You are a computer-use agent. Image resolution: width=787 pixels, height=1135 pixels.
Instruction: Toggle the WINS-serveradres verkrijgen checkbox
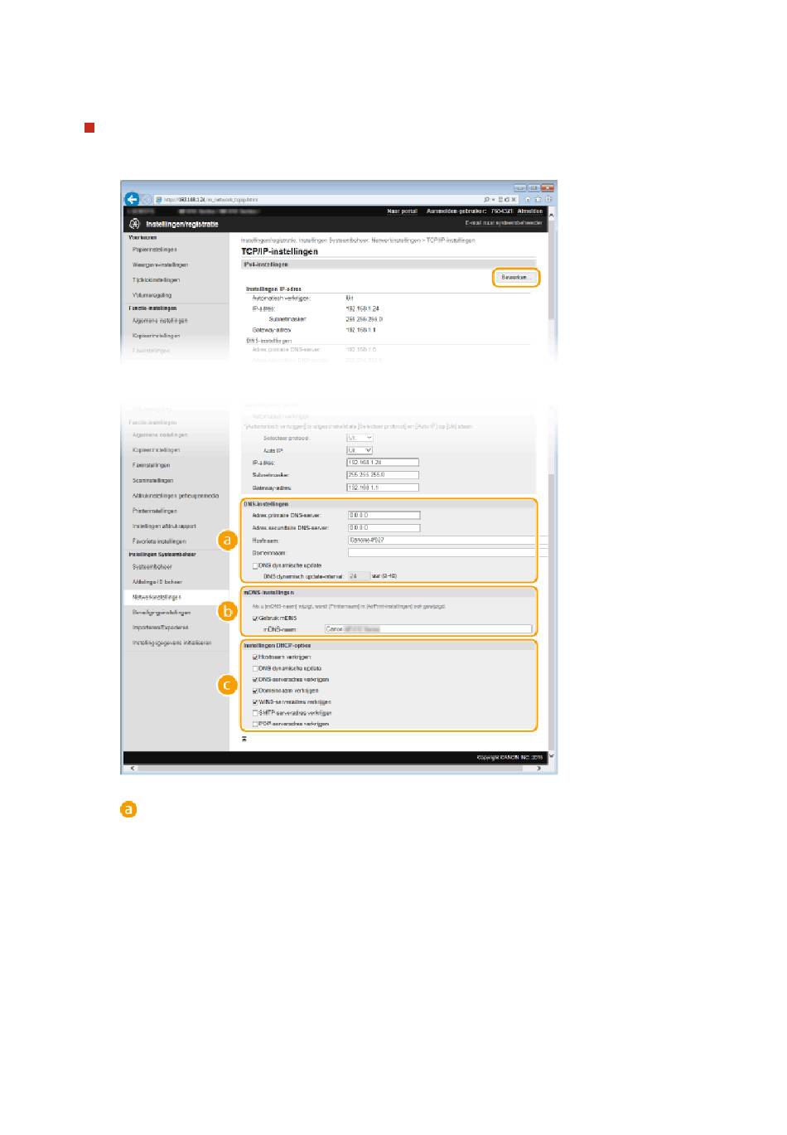pyautogui.click(x=255, y=702)
